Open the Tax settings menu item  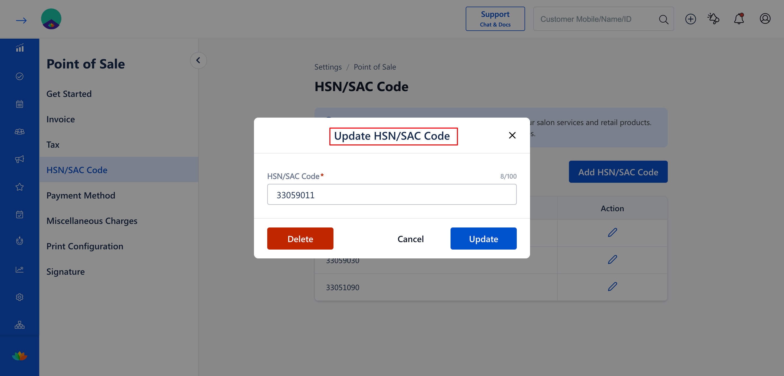(x=53, y=144)
